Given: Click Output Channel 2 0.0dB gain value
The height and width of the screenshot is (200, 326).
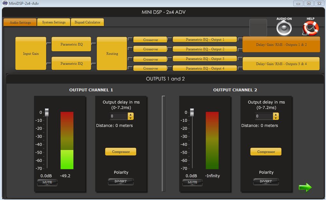Looking at the screenshot, I should pyautogui.click(x=191, y=176).
